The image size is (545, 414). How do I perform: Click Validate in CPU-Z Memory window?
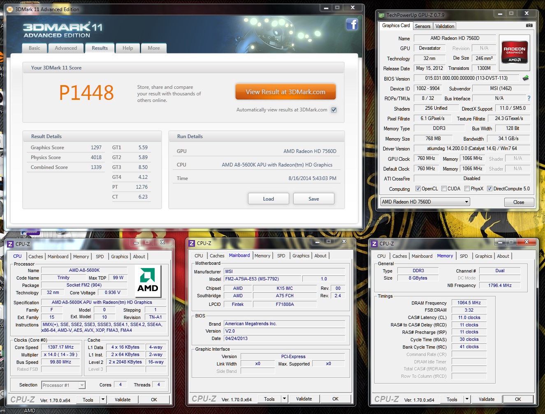point(487,399)
